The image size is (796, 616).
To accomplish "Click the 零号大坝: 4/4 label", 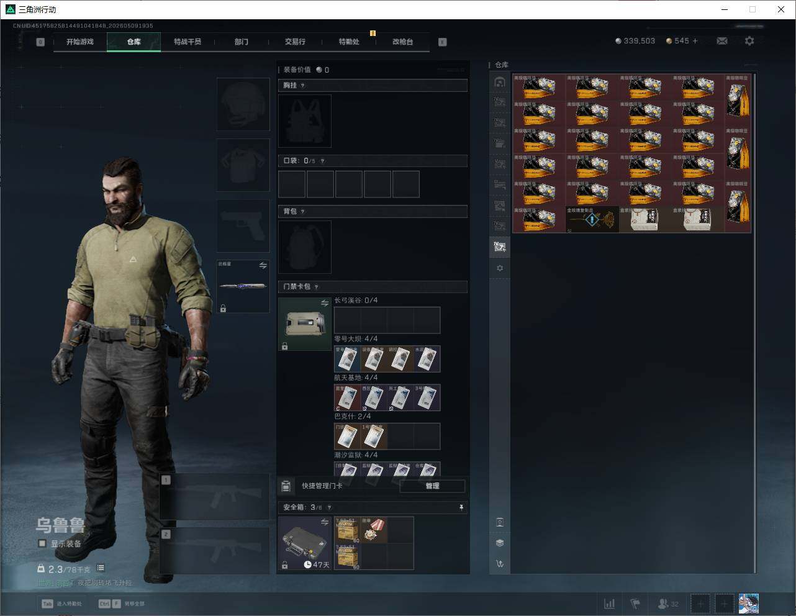I will (x=356, y=339).
